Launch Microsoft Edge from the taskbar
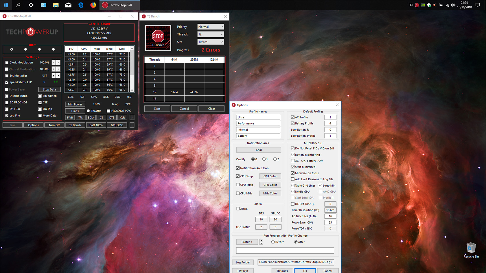This screenshot has width=486, height=273. pos(81,5)
